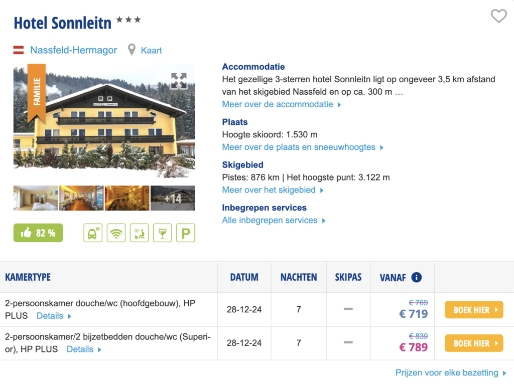Click the info icon beside VANAF
Viewport: 514px width, 385px height.
click(416, 277)
